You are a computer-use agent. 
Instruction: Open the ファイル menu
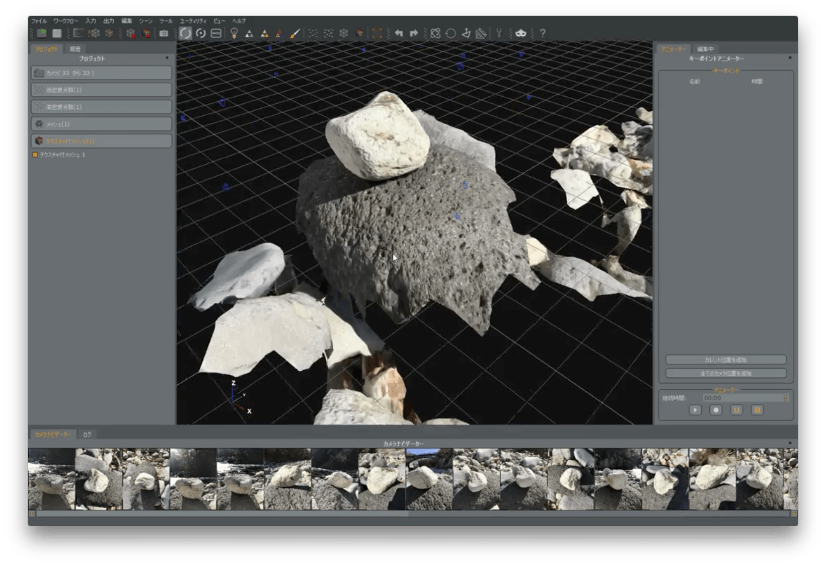(39, 21)
